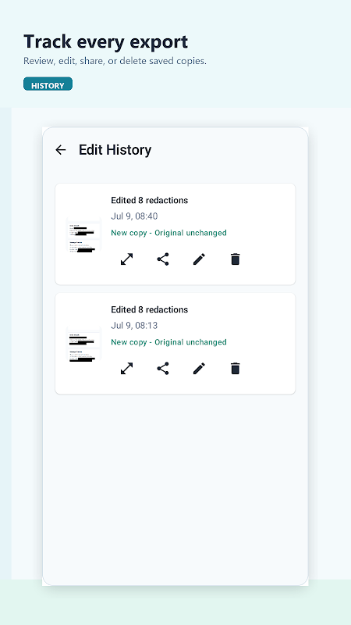Expand the 08:13 redacted copy to full view
Screen dimensions: 351x625
[x=126, y=368]
